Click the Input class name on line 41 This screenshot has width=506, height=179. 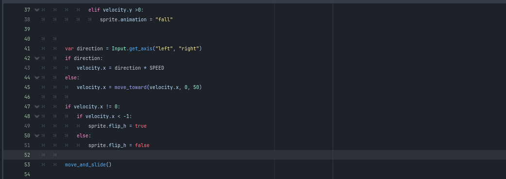tap(119, 48)
